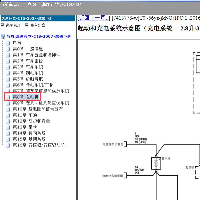Open 第16章 变速器/变速驱动桥
Screen dimensions: 200x200
[39, 145]
